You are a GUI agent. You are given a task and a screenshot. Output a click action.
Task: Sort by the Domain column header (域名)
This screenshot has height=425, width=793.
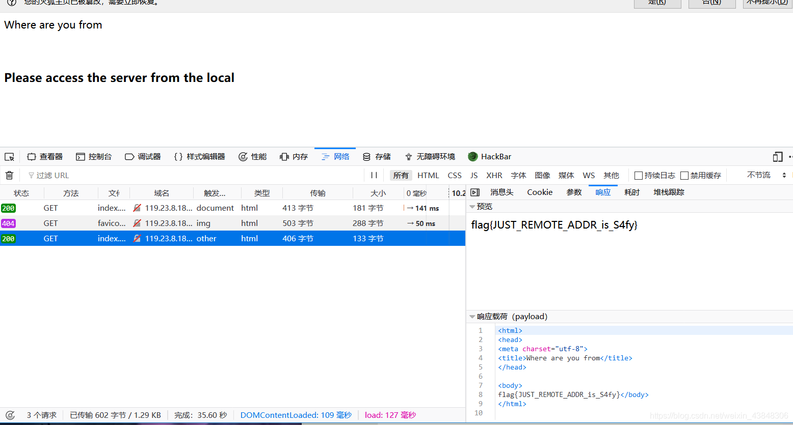pyautogui.click(x=162, y=193)
